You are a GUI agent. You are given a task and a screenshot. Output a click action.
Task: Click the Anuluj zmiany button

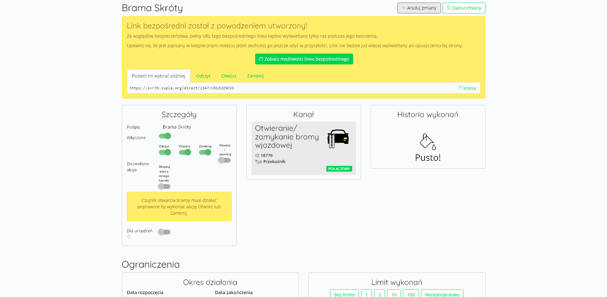[419, 8]
